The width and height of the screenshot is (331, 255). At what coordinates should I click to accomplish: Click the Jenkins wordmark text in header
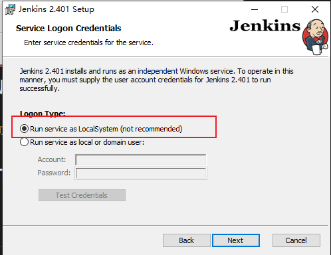tap(265, 26)
